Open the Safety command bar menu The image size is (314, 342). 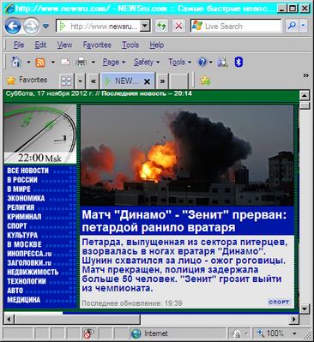pyautogui.click(x=147, y=62)
